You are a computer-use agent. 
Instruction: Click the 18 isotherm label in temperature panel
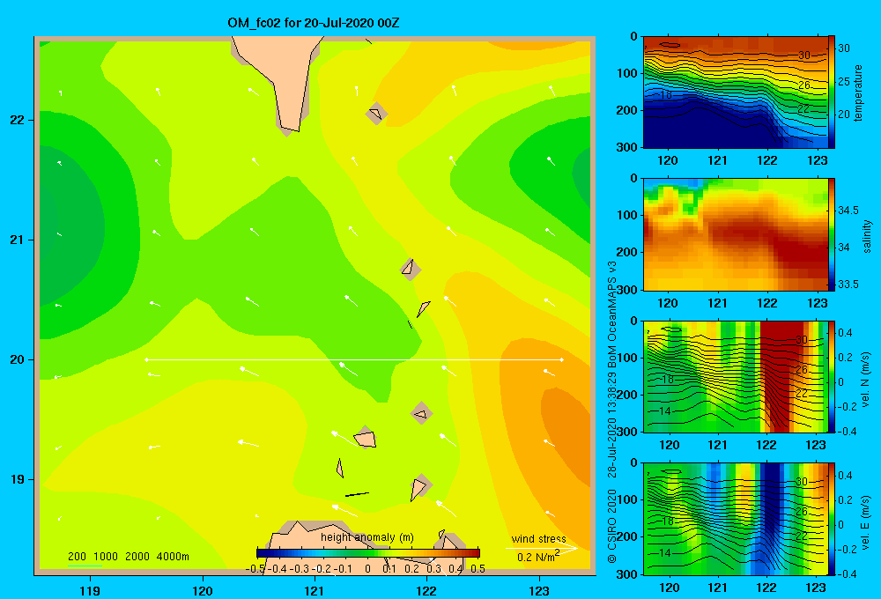click(665, 95)
